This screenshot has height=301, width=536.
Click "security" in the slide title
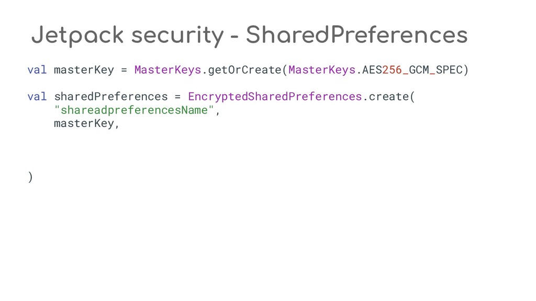177,36
